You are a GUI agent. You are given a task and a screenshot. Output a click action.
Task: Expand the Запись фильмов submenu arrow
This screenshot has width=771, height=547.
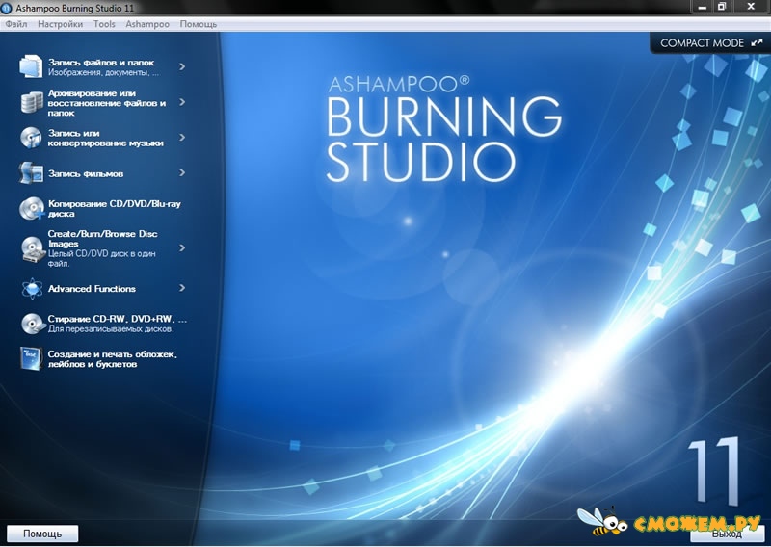click(x=182, y=173)
